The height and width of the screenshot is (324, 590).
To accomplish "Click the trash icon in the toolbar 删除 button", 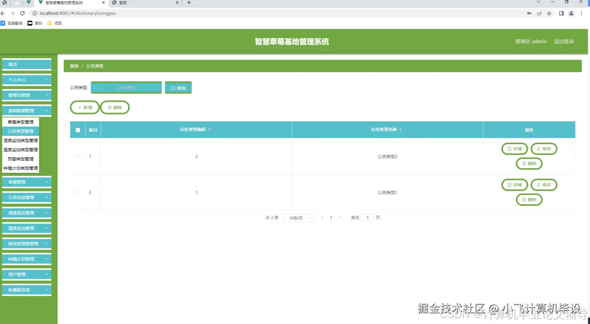I will 109,107.
